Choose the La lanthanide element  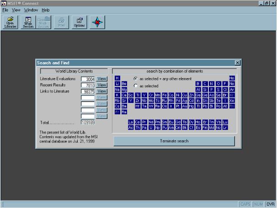pos(131,122)
